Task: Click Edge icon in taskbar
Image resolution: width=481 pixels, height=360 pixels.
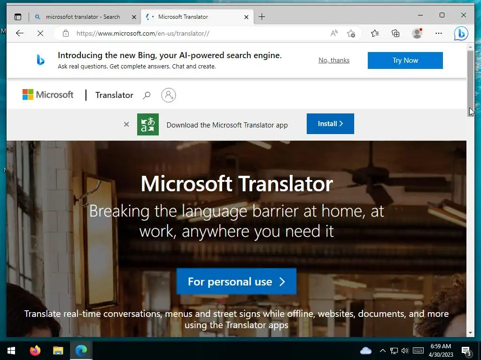Action: coord(81,351)
